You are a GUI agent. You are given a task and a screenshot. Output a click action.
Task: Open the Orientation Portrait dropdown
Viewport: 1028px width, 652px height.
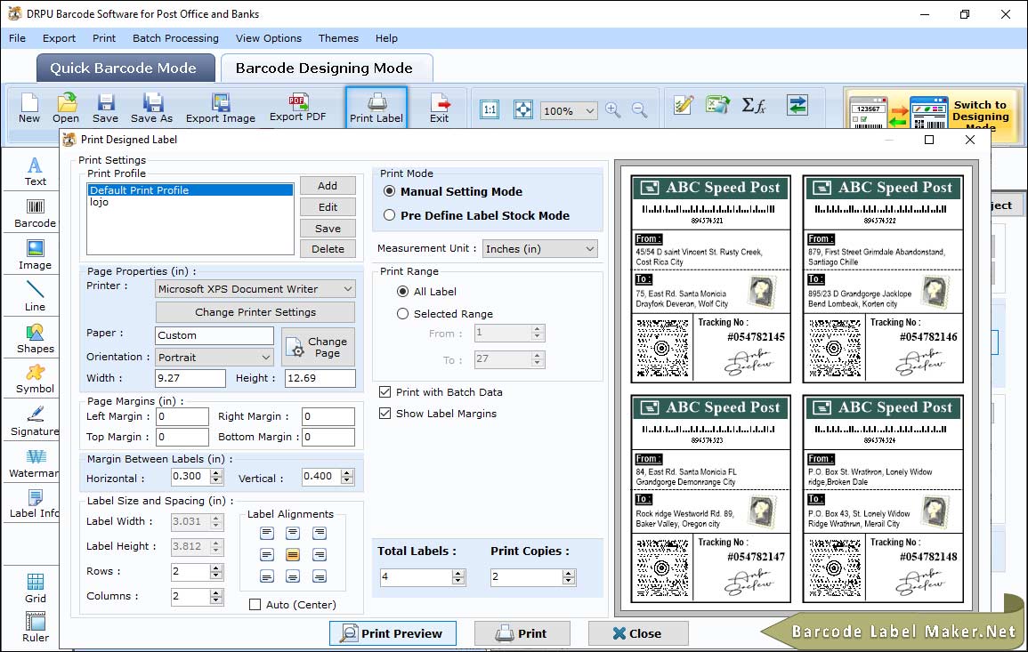click(x=215, y=357)
